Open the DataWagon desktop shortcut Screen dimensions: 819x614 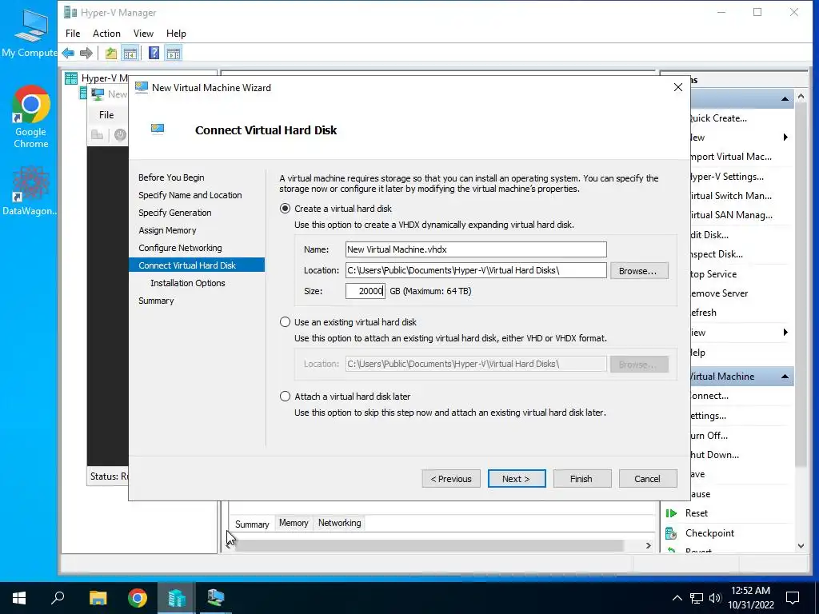31,190
